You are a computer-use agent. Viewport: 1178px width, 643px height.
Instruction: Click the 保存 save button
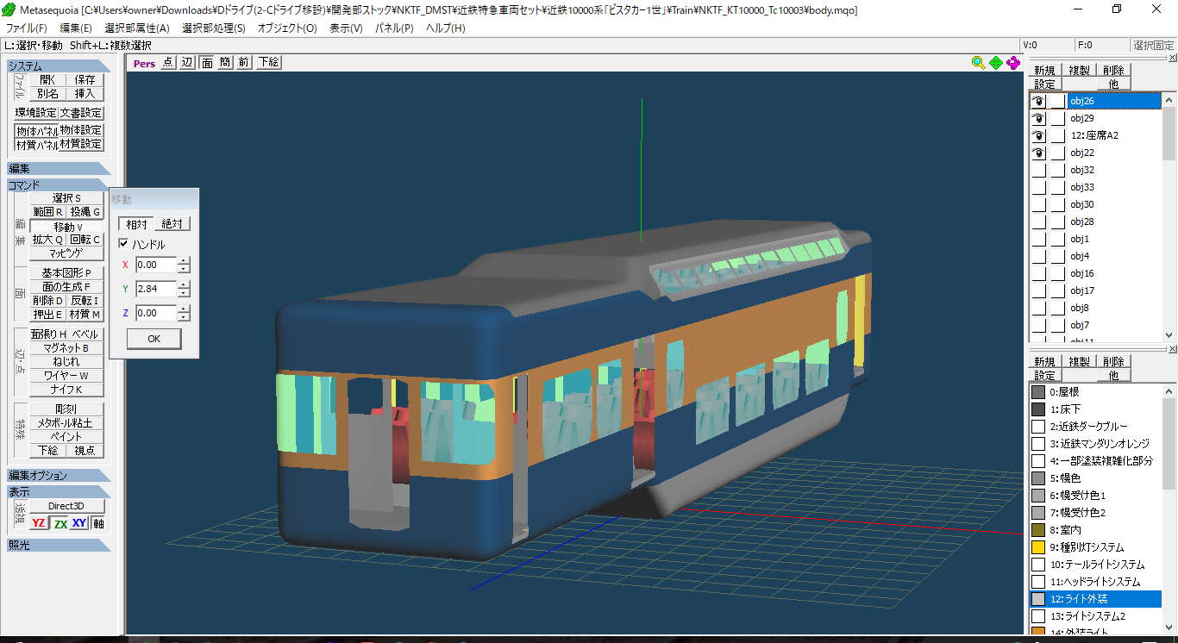point(85,79)
